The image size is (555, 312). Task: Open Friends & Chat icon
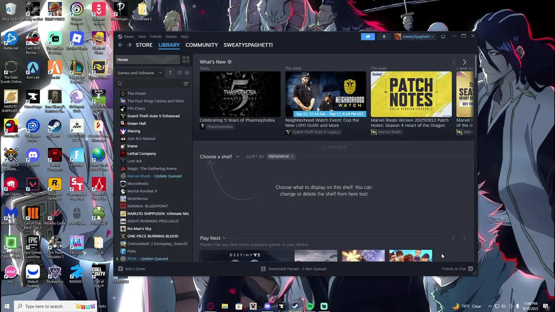point(470,269)
